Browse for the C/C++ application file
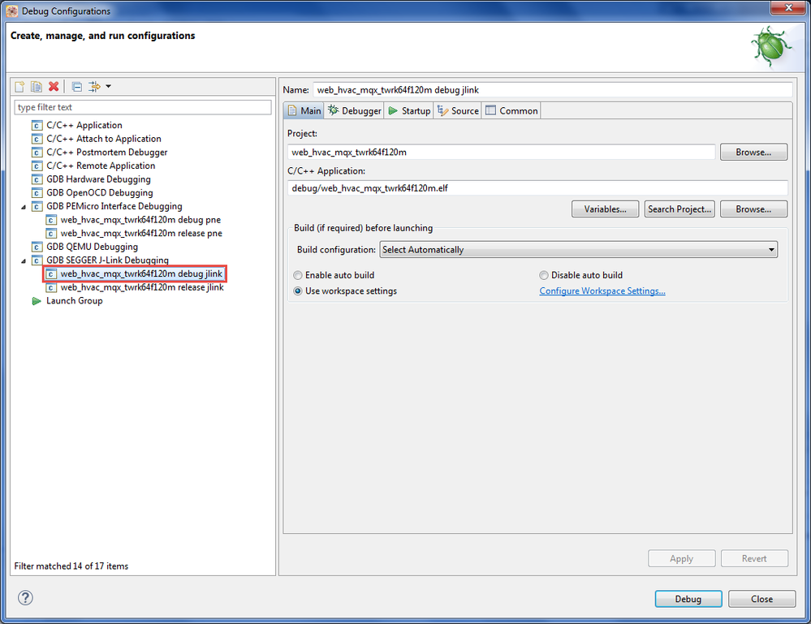811x624 pixels. tap(753, 209)
